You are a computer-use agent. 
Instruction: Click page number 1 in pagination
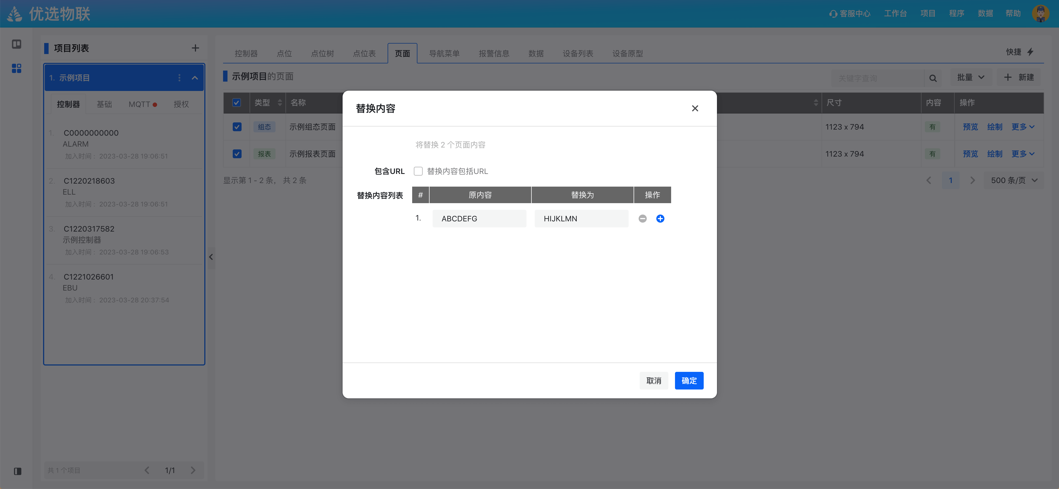pyautogui.click(x=951, y=180)
